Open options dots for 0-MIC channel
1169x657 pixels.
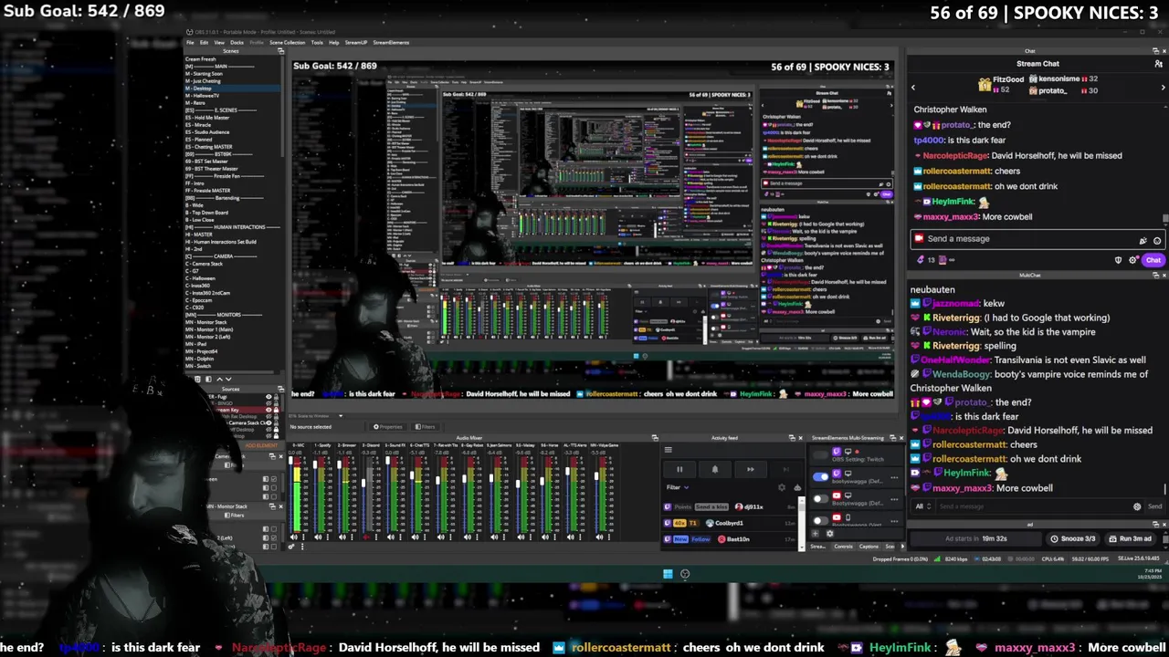pyautogui.click(x=303, y=537)
